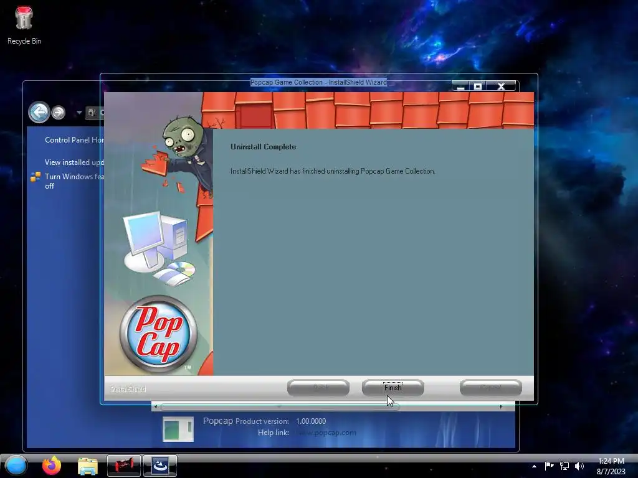Launch Firefox from the taskbar
638x478 pixels.
(52, 466)
